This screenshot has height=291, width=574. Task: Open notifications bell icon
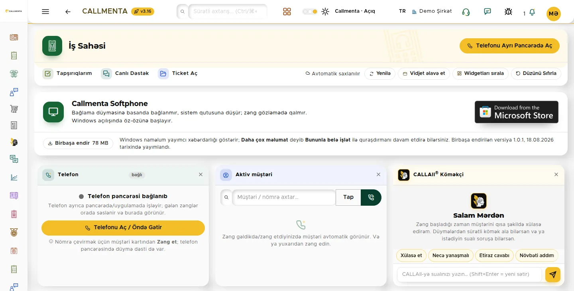(532, 12)
